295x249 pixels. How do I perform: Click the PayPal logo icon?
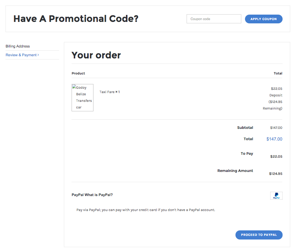tap(276, 196)
